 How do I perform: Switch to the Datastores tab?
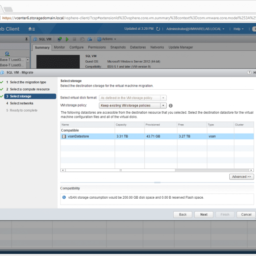point(138,47)
